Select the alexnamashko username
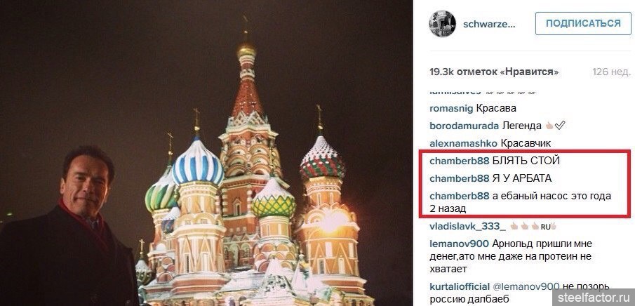635x306 pixels. coord(462,142)
